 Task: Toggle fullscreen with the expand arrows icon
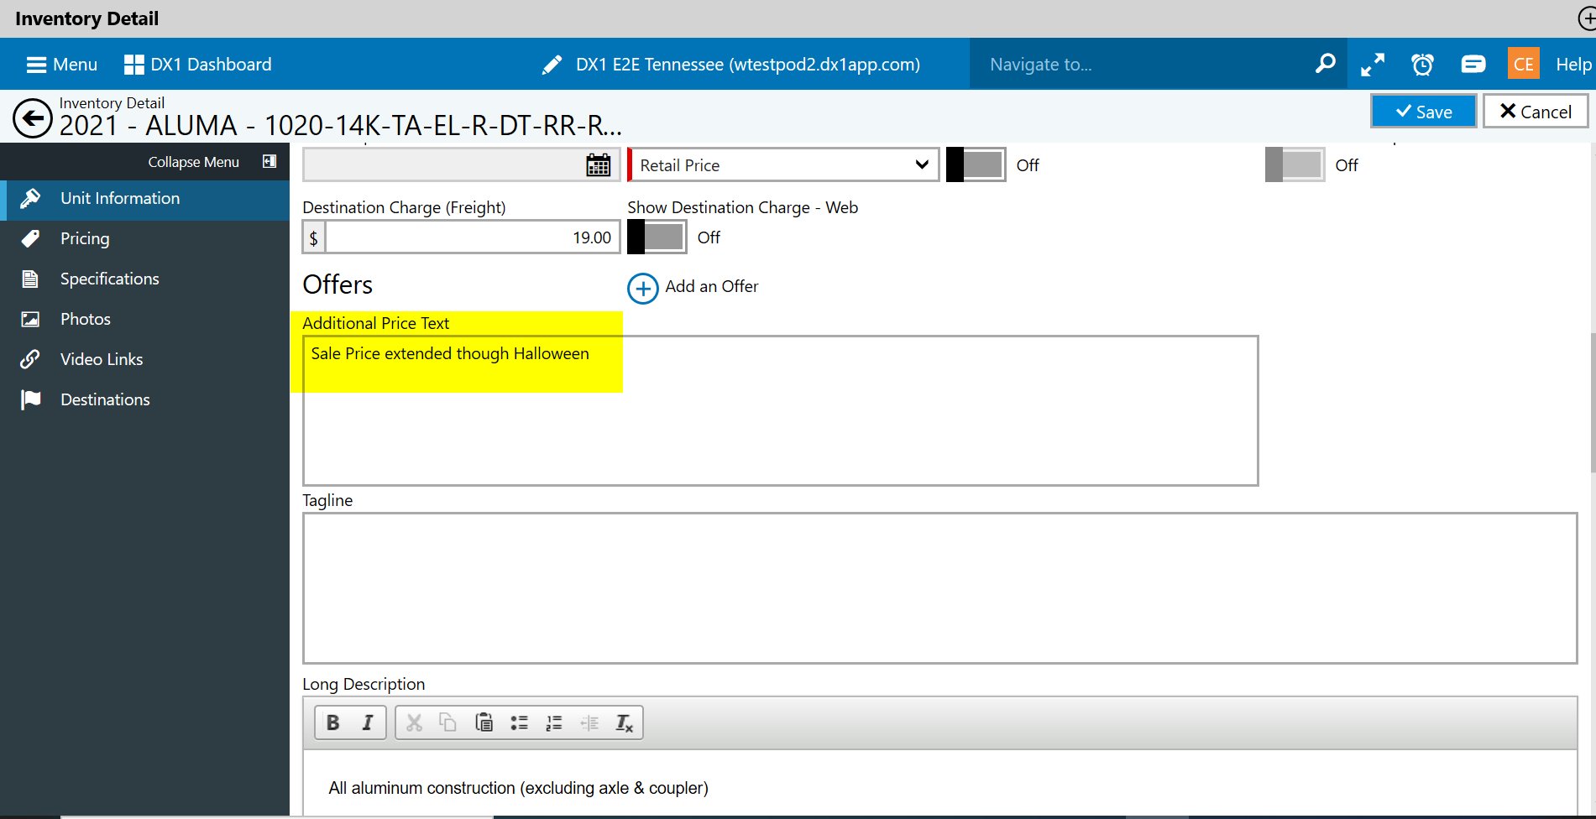pyautogui.click(x=1373, y=65)
